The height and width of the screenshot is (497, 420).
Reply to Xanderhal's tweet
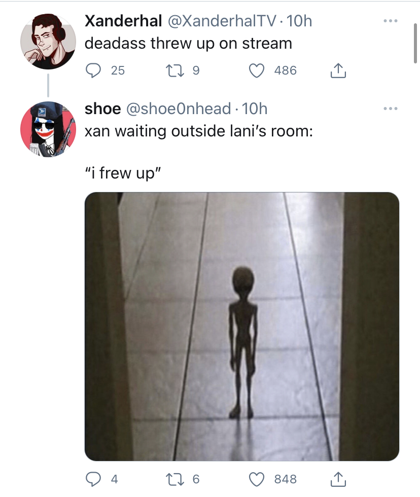93,70
